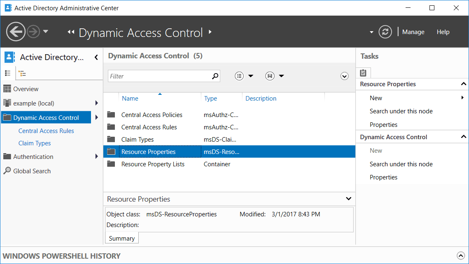The image size is (469, 264).
Task: Click Search under this node for Dynamic Access Control
Action: (401, 164)
